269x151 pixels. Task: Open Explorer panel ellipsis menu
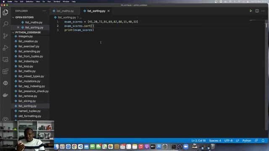pos(44,11)
